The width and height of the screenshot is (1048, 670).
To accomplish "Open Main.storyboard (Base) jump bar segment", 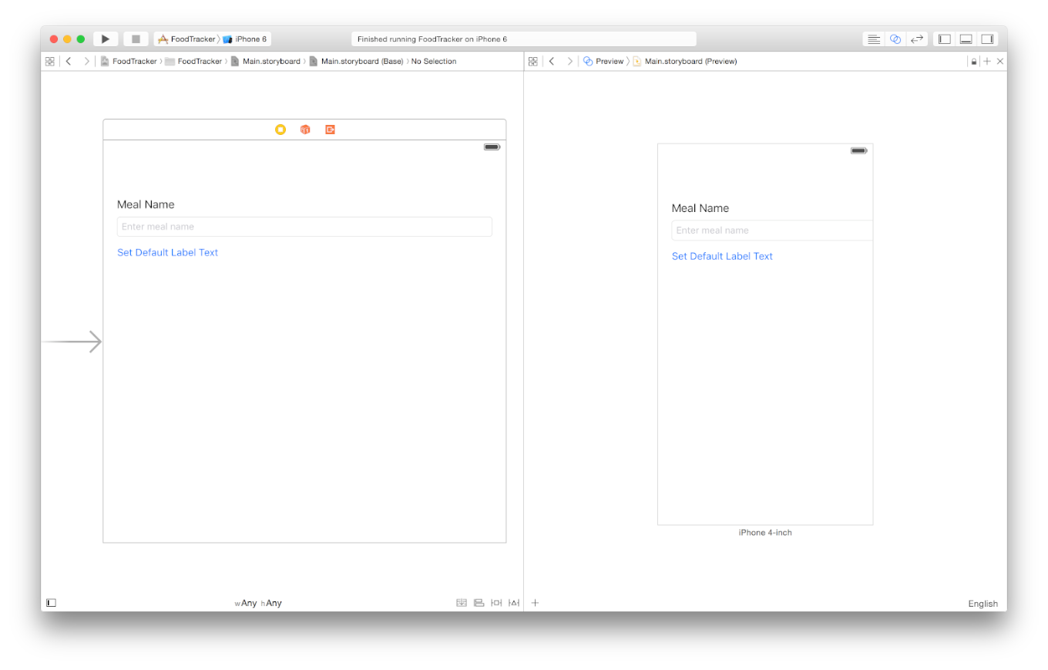I will tap(356, 61).
